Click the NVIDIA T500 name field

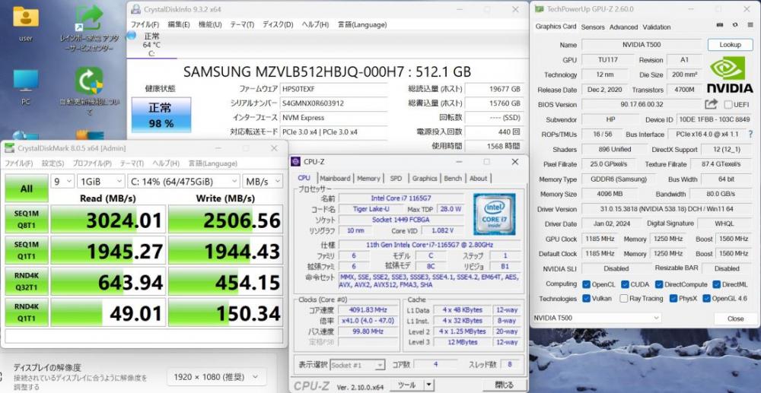pos(642,45)
